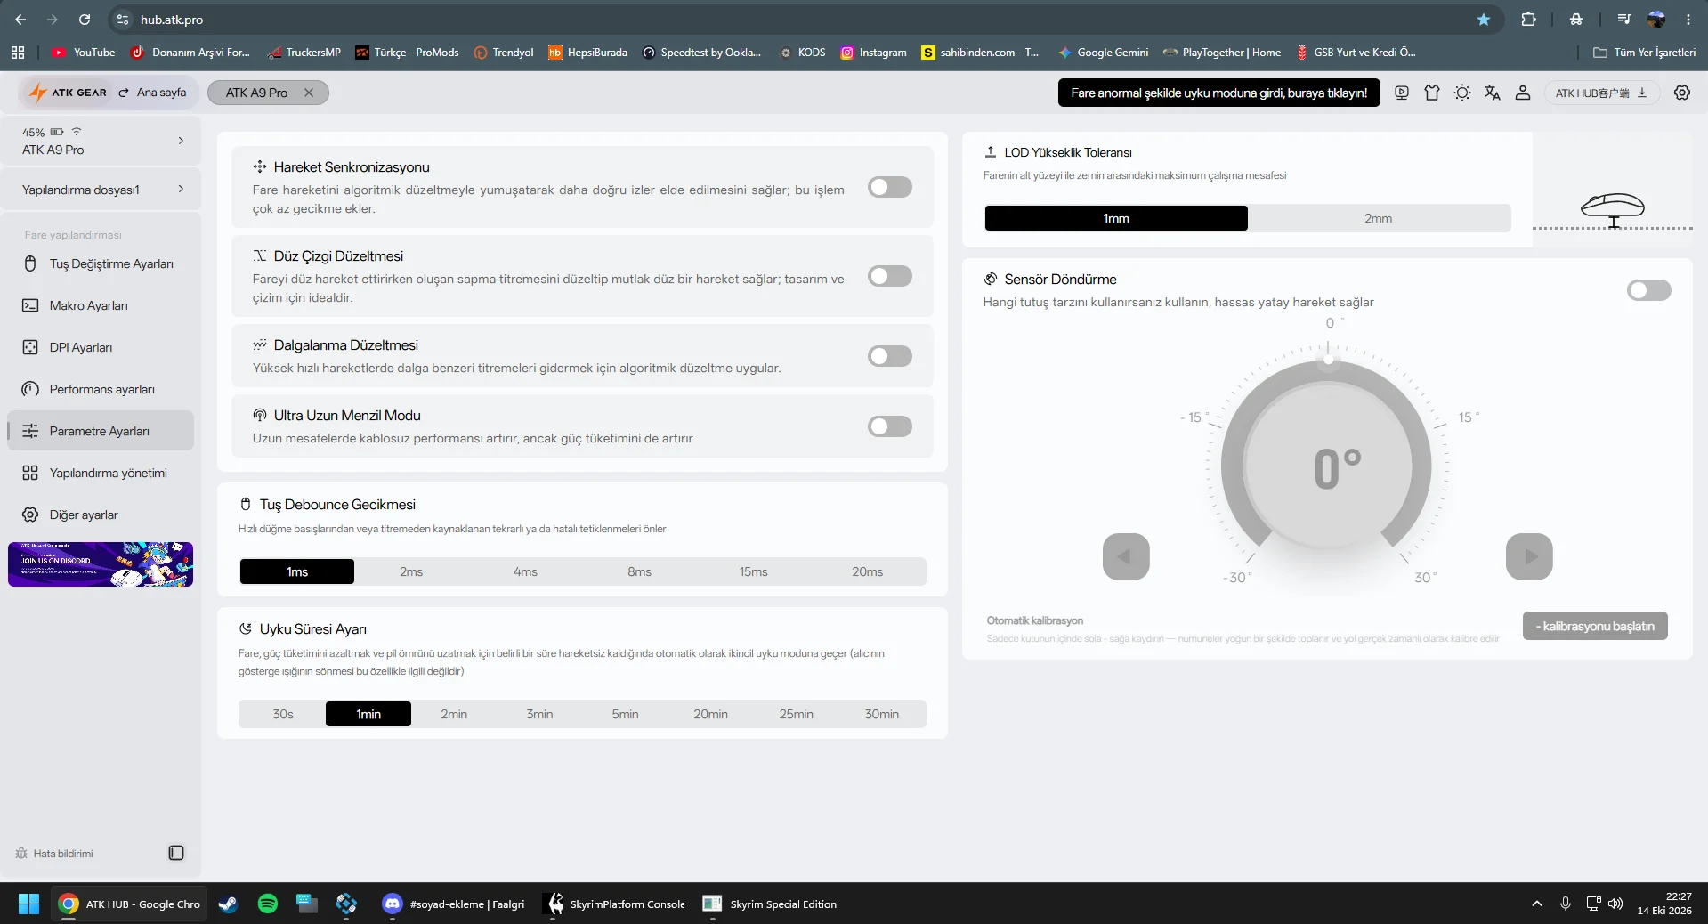
Task: Open the skin theme shirt icon
Action: [1432, 93]
